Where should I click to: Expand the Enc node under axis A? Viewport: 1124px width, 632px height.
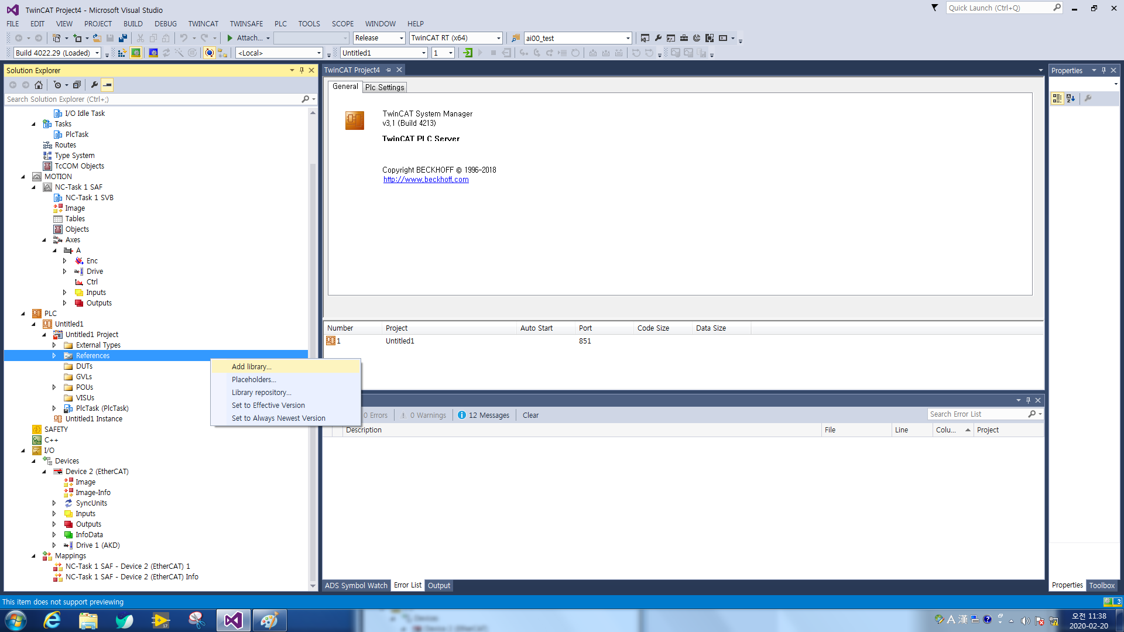coord(65,261)
